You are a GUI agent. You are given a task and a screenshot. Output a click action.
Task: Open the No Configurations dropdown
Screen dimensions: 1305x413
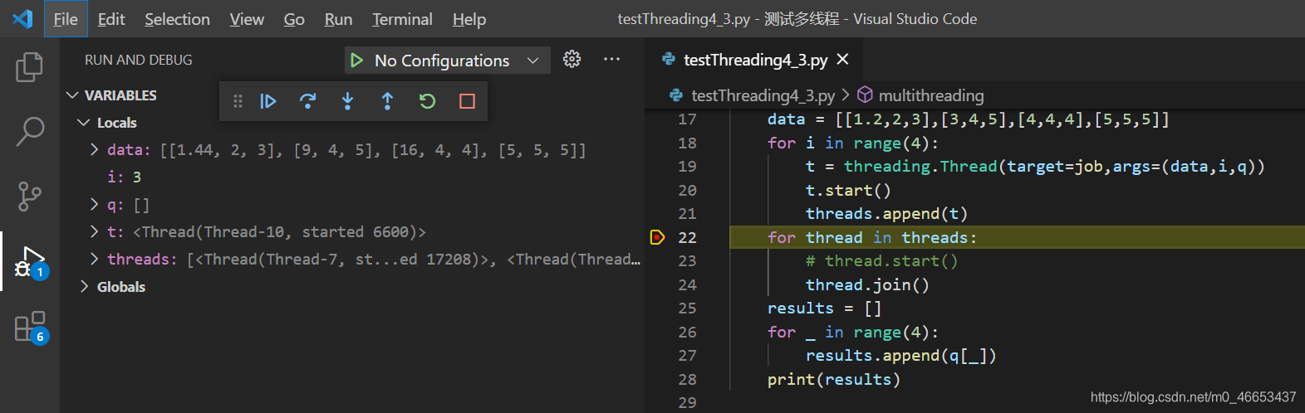[x=448, y=61]
